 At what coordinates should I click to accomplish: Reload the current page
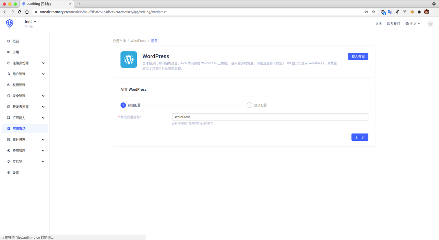click(x=20, y=12)
